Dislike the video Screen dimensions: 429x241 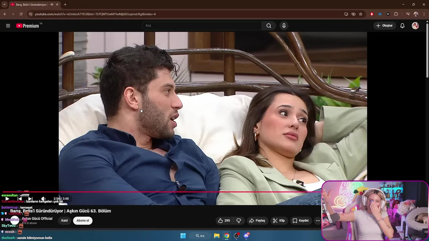[x=239, y=221]
